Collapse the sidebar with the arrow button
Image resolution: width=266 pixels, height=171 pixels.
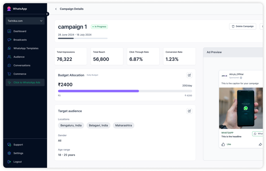[x=47, y=14]
